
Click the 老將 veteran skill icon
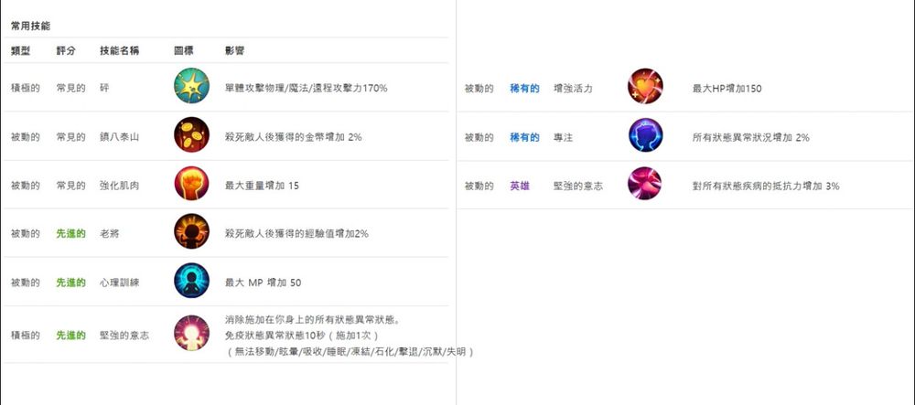coord(191,231)
